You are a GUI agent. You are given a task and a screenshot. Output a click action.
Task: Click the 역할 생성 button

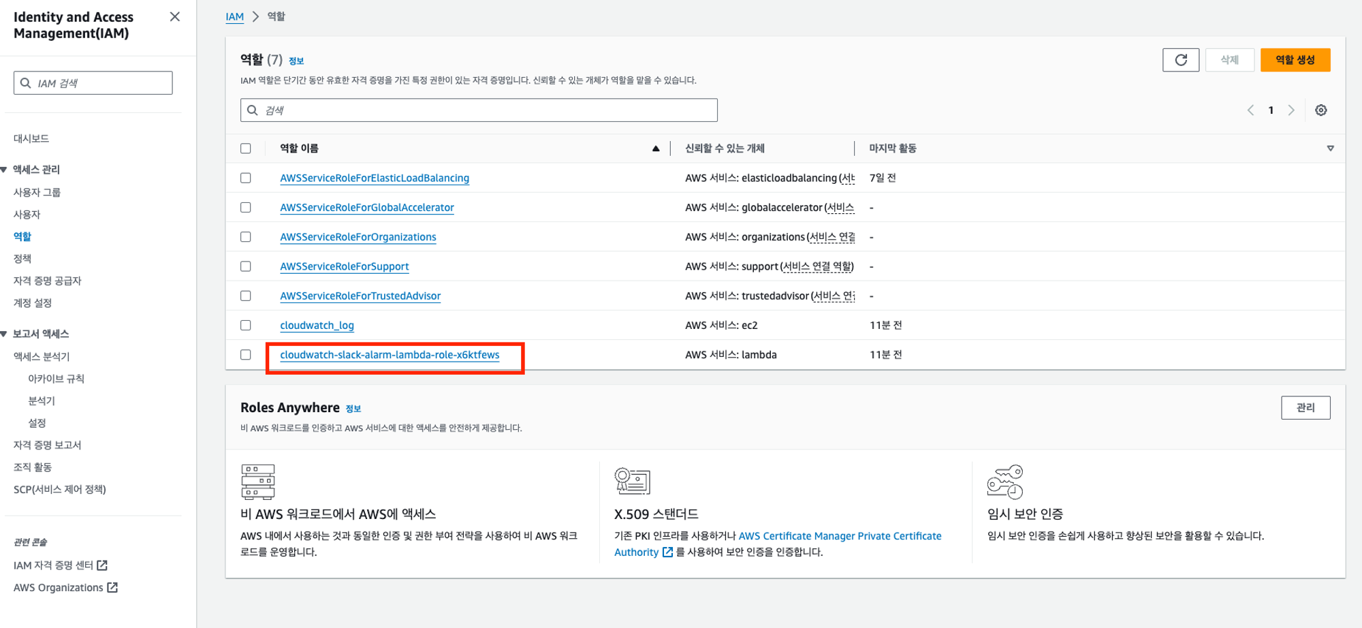click(1295, 60)
